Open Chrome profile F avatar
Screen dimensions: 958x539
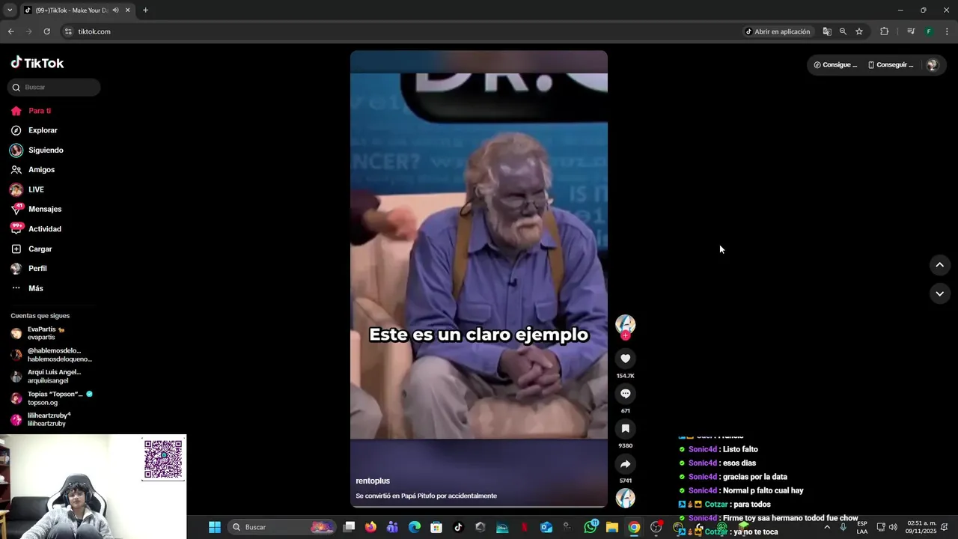[x=929, y=31]
